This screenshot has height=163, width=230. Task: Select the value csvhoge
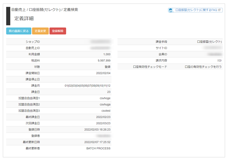point(105,98)
